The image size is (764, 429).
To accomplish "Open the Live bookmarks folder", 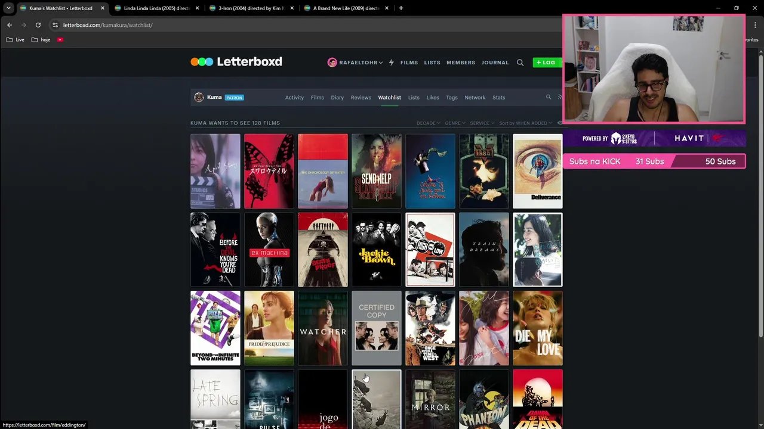I will click(16, 40).
